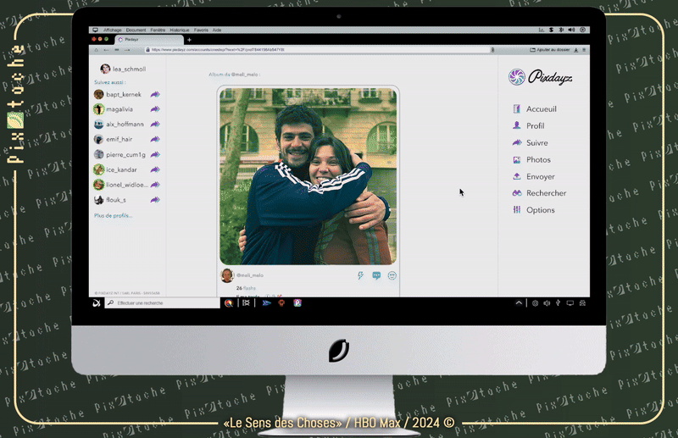Open the Profil page
Image resolution: width=678 pixels, height=438 pixels.
[535, 126]
